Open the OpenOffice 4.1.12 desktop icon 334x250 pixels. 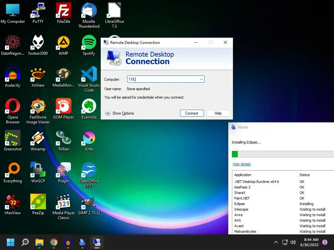tap(89, 174)
